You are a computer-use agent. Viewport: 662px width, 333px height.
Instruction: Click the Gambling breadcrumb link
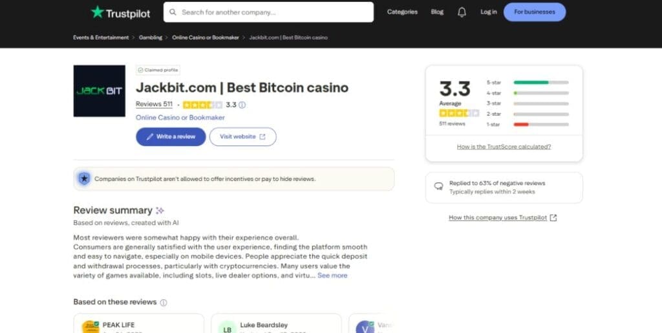pyautogui.click(x=151, y=38)
